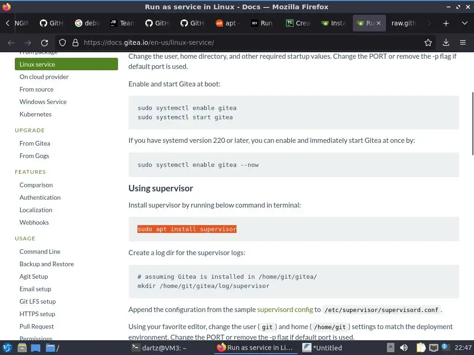474x355 pixels.
Task: Bookmark this page with the star
Action: [428, 43]
